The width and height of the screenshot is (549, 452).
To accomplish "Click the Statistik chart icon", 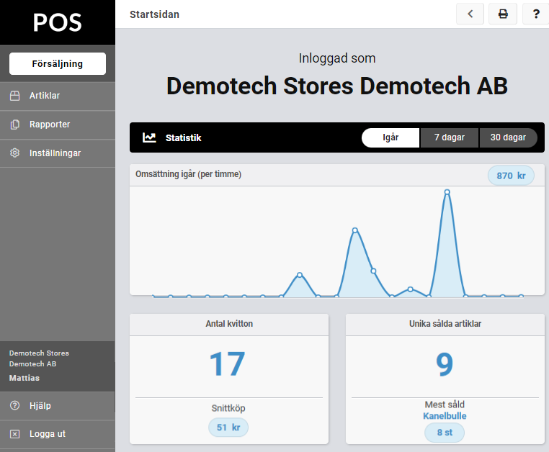I will point(149,137).
